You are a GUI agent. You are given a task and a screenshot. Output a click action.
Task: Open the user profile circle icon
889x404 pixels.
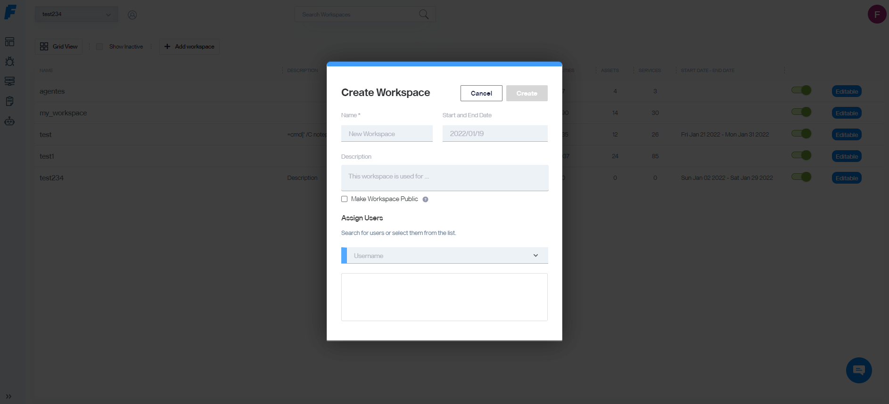point(132,15)
